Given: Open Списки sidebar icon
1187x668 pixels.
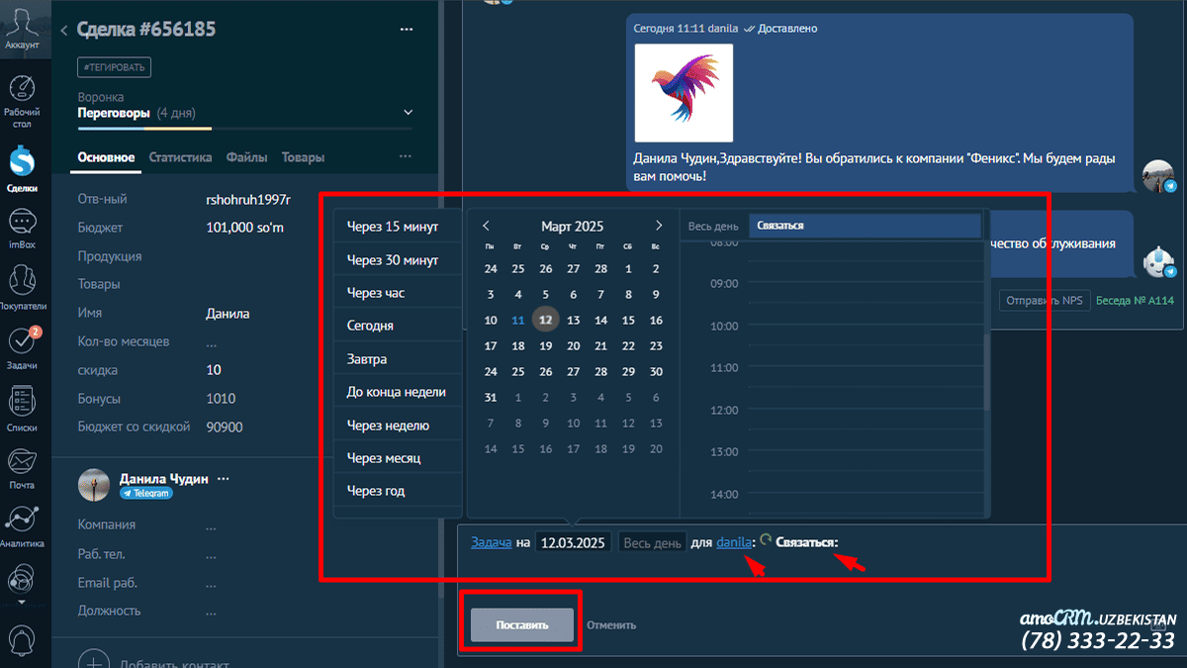Looking at the screenshot, I should coord(22,409).
